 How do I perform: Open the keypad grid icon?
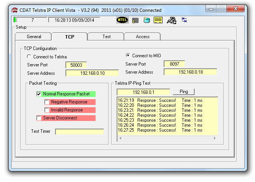[x=135, y=20]
